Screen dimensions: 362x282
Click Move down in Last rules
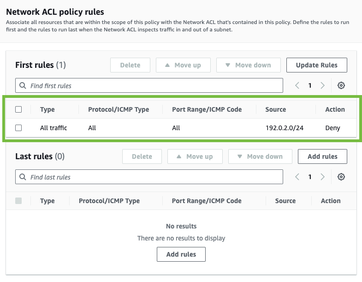coord(260,156)
